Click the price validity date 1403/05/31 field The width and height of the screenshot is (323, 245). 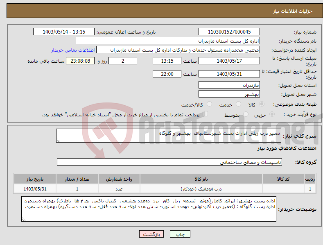pyautogui.click(x=229, y=74)
